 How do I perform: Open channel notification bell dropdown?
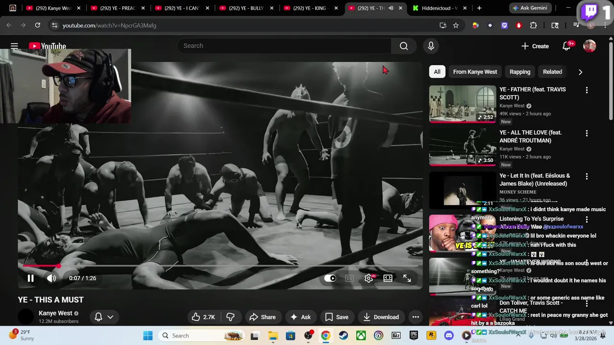pyautogui.click(x=104, y=317)
